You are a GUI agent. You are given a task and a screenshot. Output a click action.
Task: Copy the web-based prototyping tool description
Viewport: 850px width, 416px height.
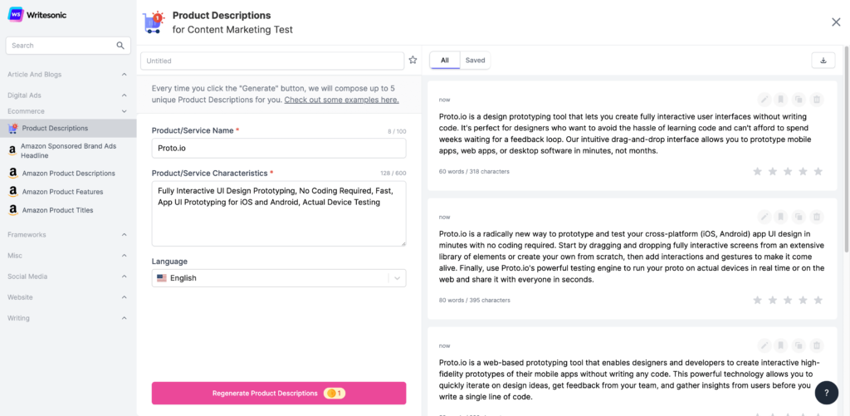coord(799,345)
